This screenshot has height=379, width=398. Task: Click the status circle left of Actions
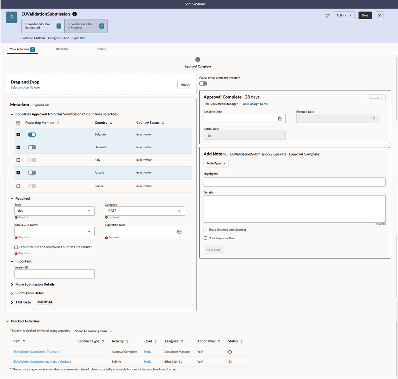[x=327, y=15]
